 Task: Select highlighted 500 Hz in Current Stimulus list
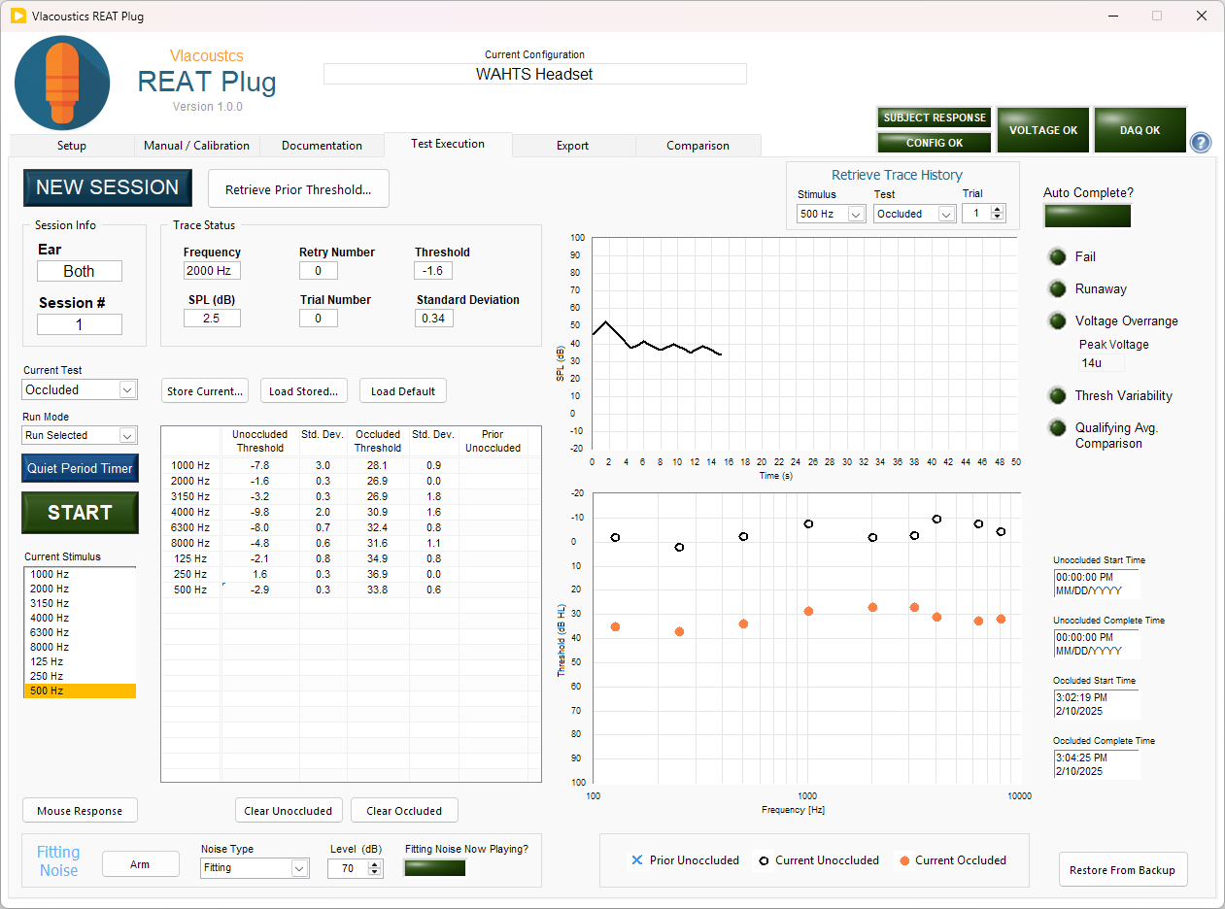click(x=80, y=690)
